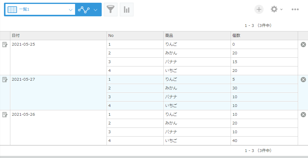Screen dimensions: 308x158
Task: Delete the 2021-05-26 record
Action: 303,115
